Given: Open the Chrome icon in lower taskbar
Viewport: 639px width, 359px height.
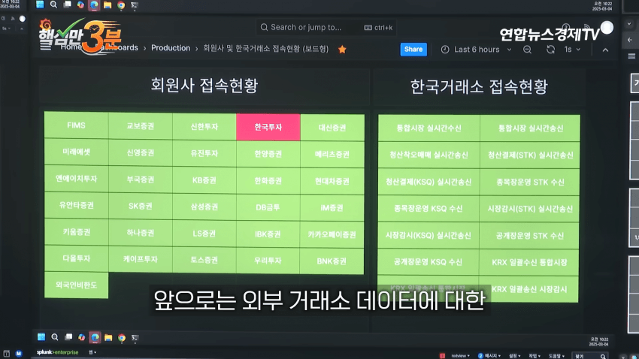Looking at the screenshot, I should click(x=122, y=337).
